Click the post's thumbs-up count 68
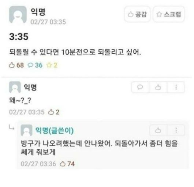Viewport: 194px width, 187px height. click(x=16, y=65)
